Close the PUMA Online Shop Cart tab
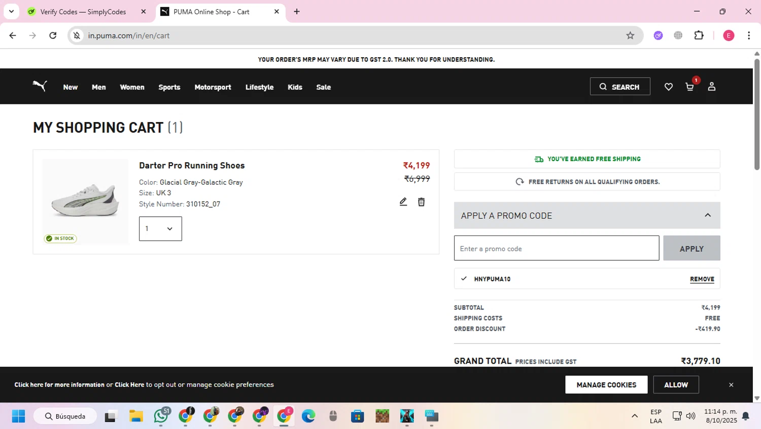Screen dimensions: 761x429 (x=276, y=12)
